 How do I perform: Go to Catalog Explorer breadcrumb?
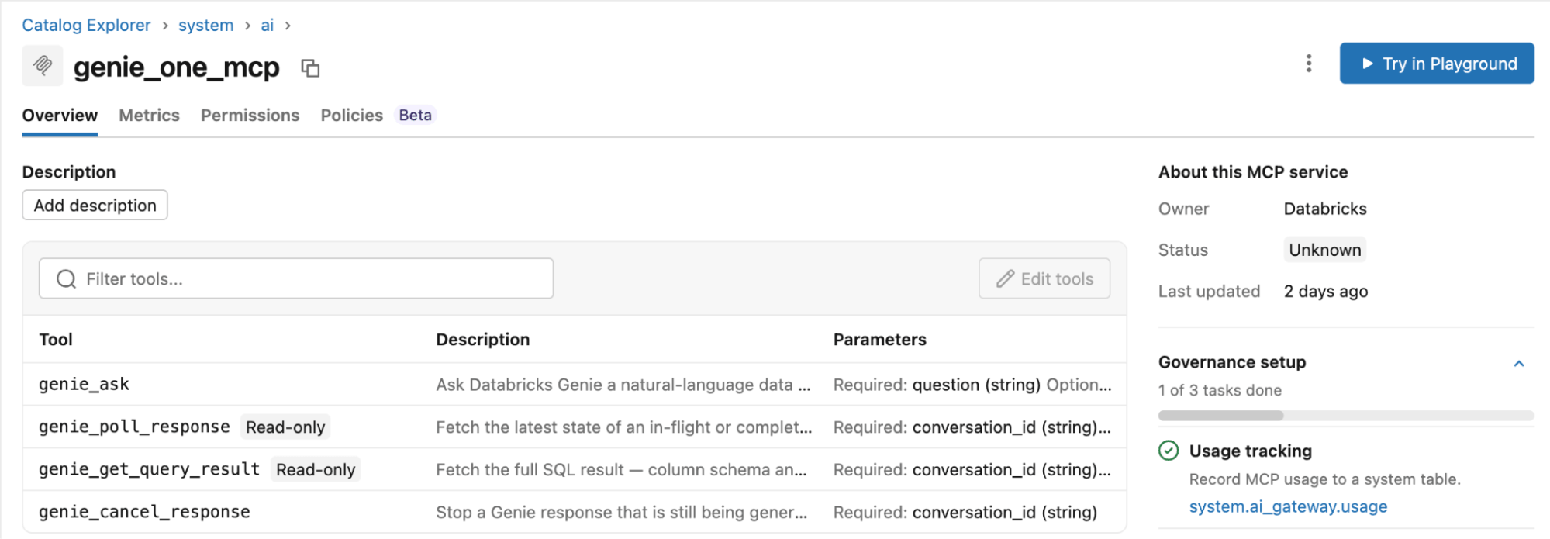(x=86, y=26)
